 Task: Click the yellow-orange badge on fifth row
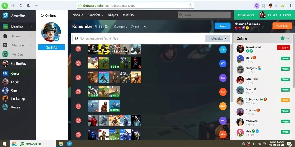point(223,106)
